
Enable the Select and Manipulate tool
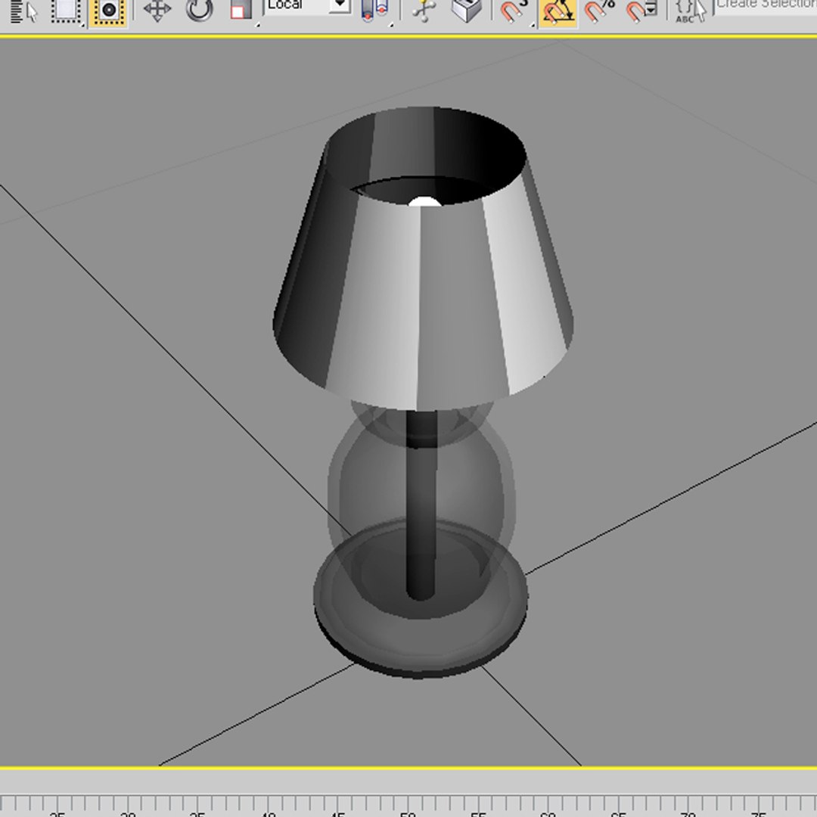click(424, 11)
